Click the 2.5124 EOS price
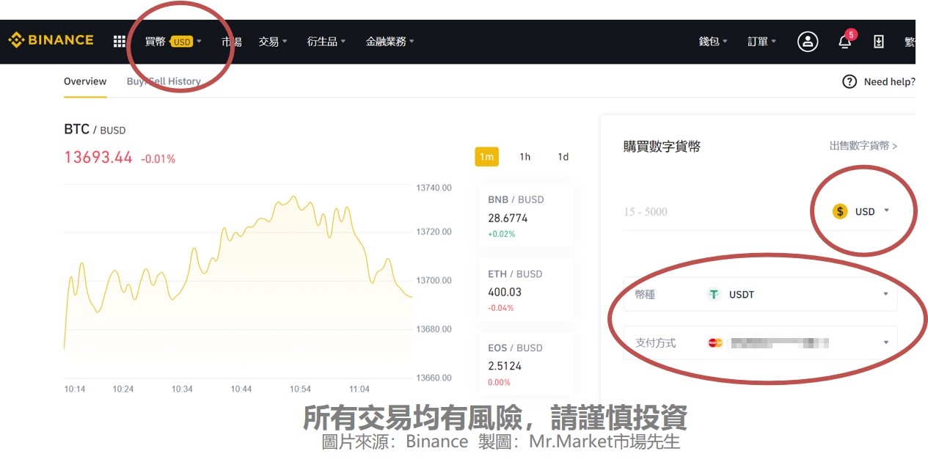 (x=505, y=366)
